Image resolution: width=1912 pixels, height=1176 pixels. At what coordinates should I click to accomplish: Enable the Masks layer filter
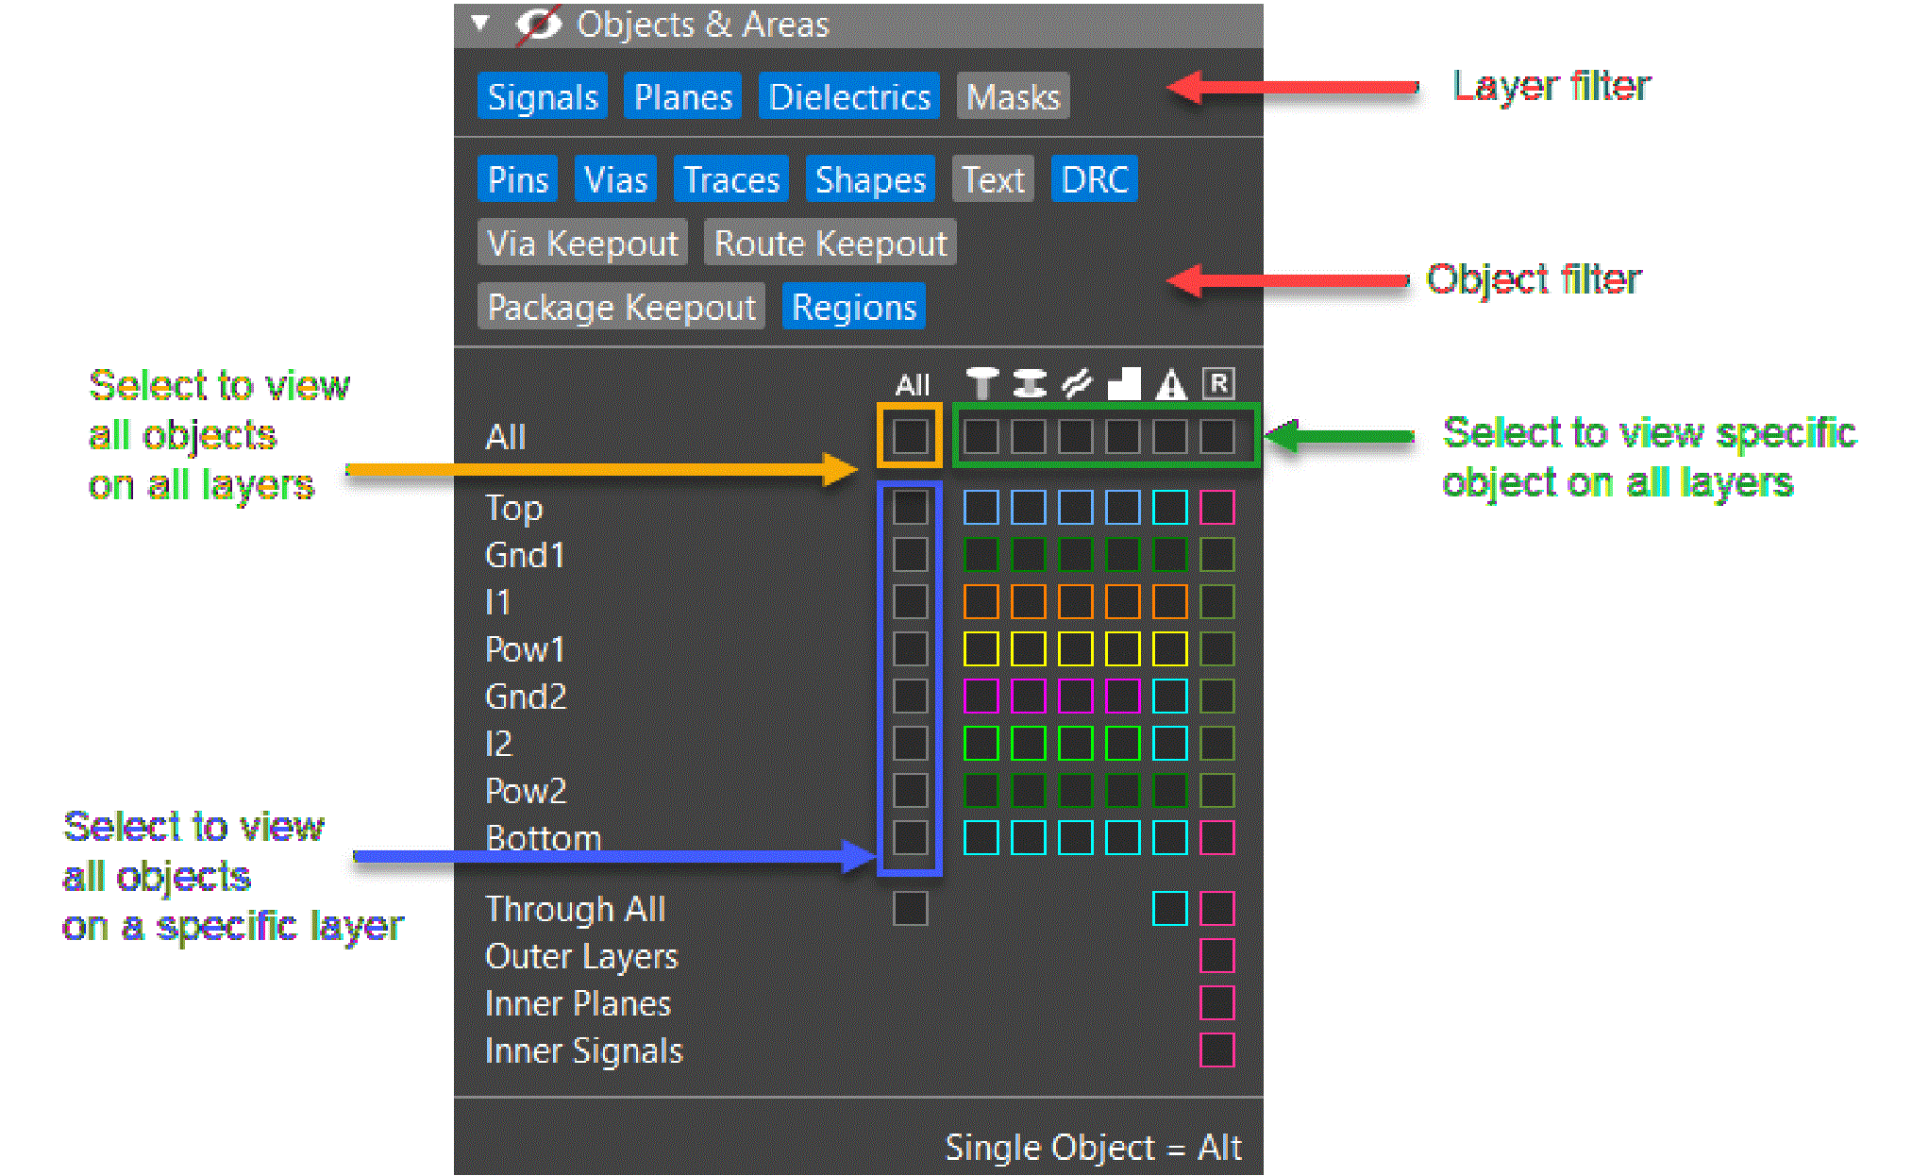click(x=1013, y=96)
